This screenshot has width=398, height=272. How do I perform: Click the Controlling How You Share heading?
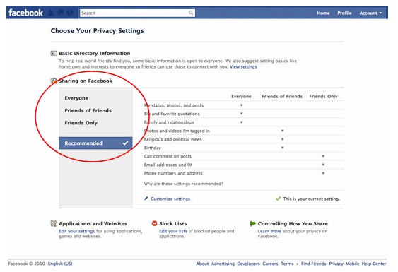point(293,223)
